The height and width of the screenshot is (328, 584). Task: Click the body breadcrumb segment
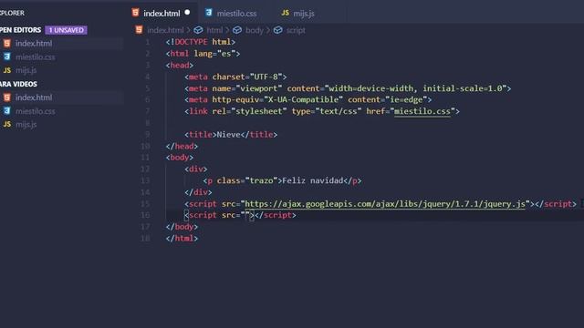(x=255, y=30)
